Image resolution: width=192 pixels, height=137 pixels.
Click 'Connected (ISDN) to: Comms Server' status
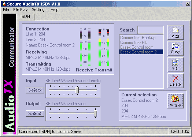pyautogui.click(x=51, y=132)
